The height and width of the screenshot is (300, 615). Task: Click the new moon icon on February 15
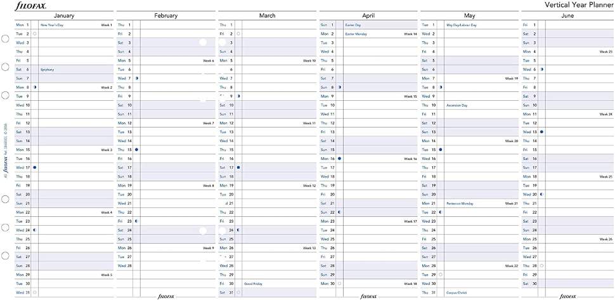point(136,150)
